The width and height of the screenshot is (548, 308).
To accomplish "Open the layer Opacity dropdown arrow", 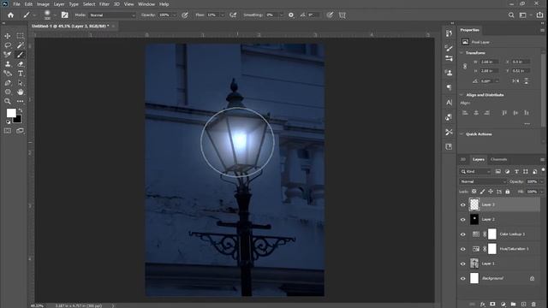I will [541, 181].
